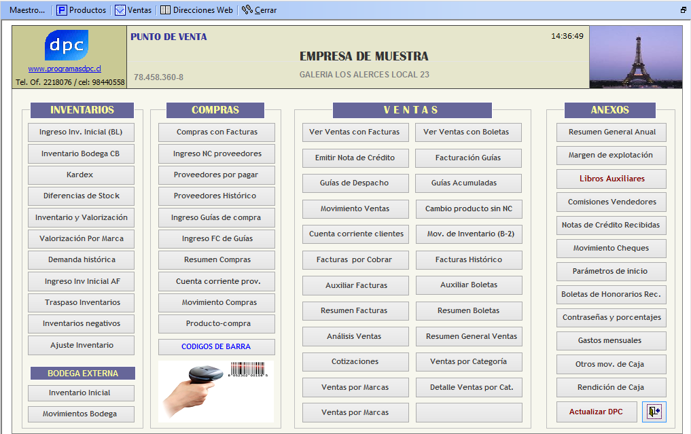
Task: Click the exit door icon beside Actualizar DPC
Action: [x=654, y=412]
